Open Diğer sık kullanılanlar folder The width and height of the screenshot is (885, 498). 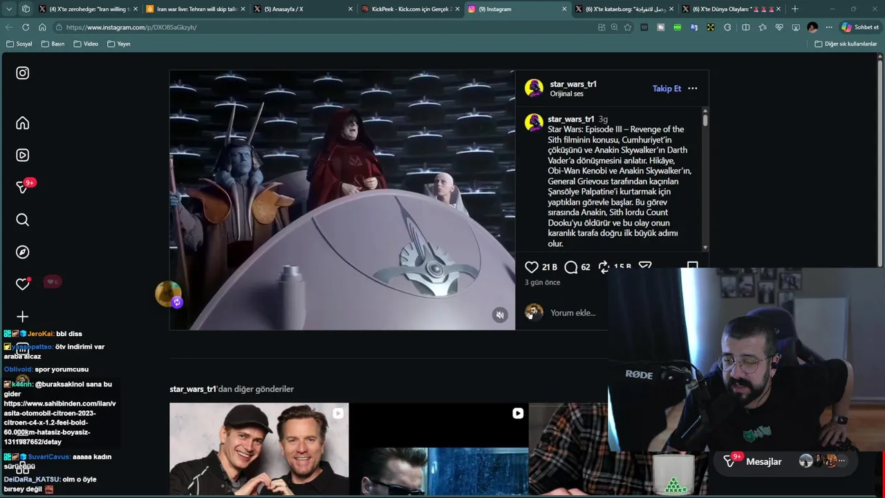846,44
